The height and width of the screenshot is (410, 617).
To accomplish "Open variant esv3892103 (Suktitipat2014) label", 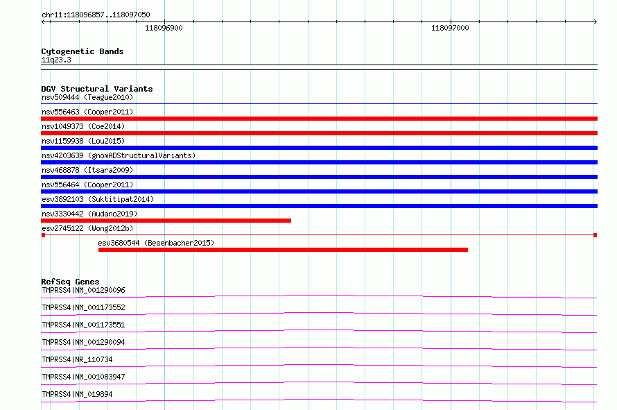I will [98, 199].
